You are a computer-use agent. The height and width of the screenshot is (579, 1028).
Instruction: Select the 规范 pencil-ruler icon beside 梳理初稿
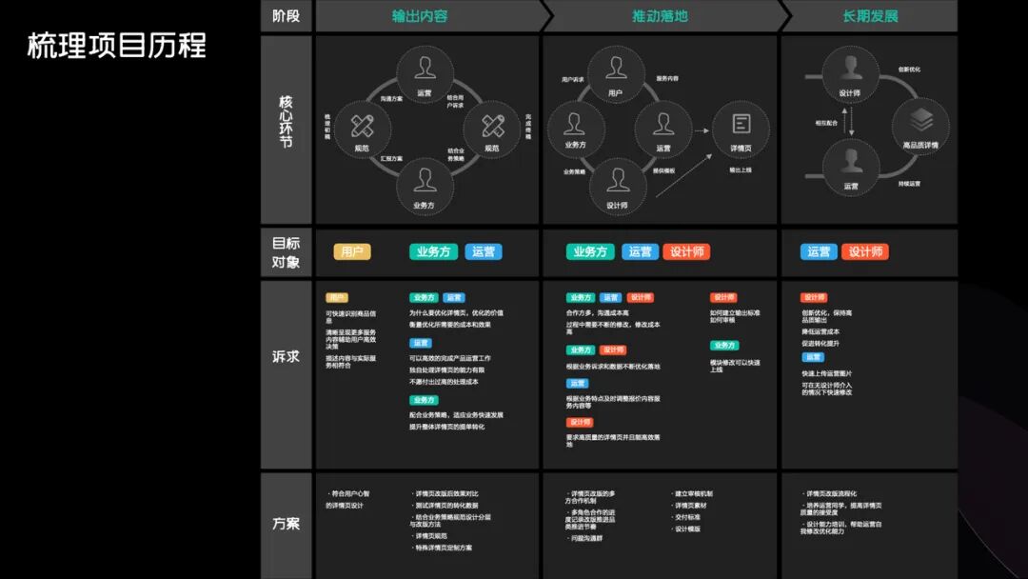[362, 126]
